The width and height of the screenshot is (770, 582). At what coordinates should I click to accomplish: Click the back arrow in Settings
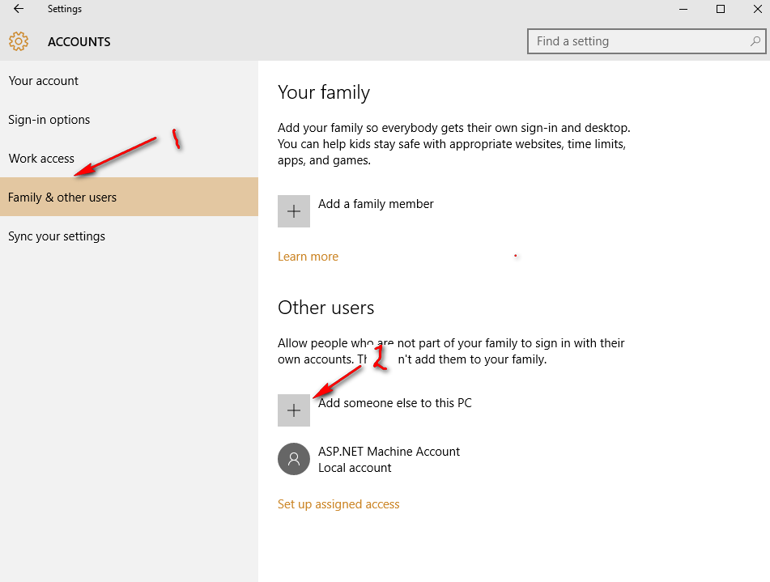pyautogui.click(x=19, y=9)
